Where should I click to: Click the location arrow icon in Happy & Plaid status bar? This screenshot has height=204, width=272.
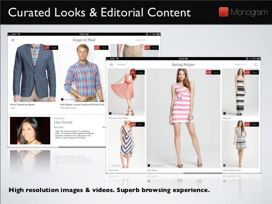click(150, 34)
